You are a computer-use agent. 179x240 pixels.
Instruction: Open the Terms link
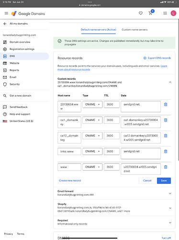click(x=21, y=234)
